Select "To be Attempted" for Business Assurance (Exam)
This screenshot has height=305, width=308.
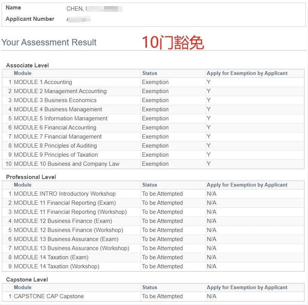coord(162,239)
